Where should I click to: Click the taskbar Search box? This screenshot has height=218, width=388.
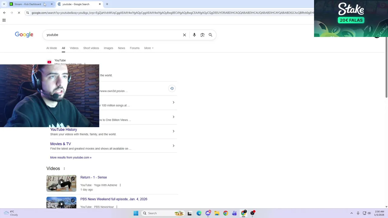[163, 213]
